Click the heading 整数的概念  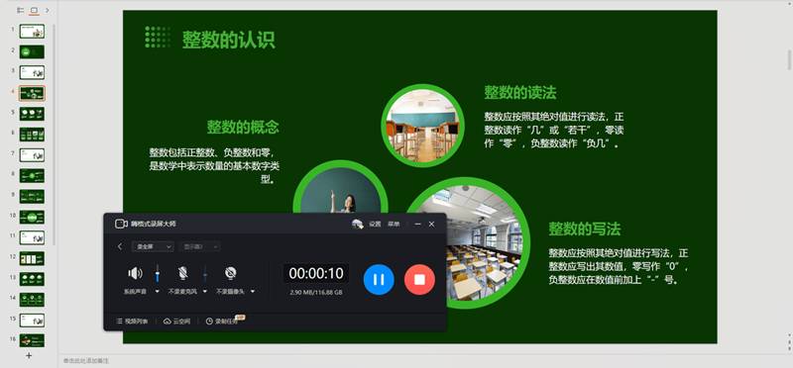[243, 128]
